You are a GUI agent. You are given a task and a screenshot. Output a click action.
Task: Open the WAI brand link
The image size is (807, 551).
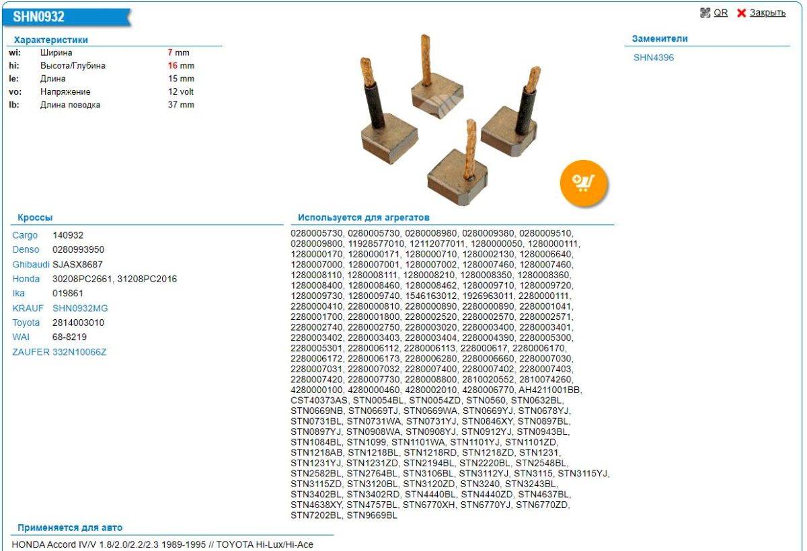click(21, 337)
